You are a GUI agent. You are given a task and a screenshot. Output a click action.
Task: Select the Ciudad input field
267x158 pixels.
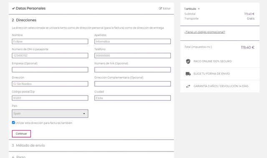coord(133,98)
